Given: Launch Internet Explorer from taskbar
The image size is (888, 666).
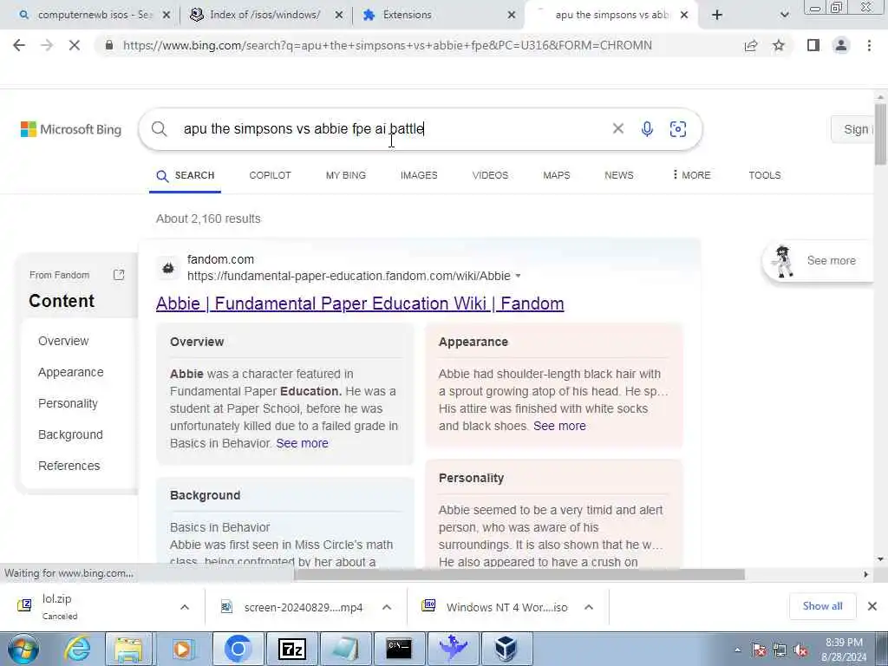Looking at the screenshot, I should pos(77,649).
